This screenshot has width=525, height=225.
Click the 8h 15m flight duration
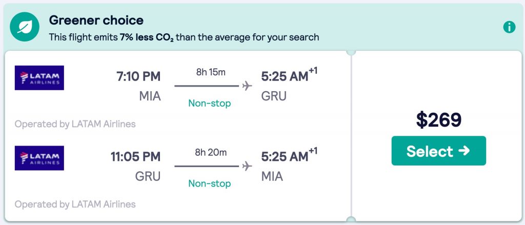[x=210, y=72]
